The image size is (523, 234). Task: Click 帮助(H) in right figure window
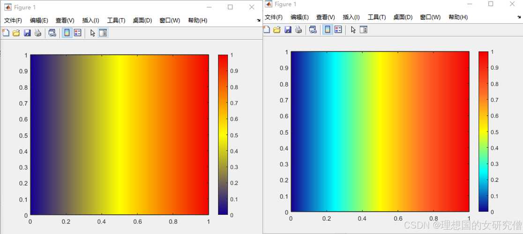tap(458, 17)
